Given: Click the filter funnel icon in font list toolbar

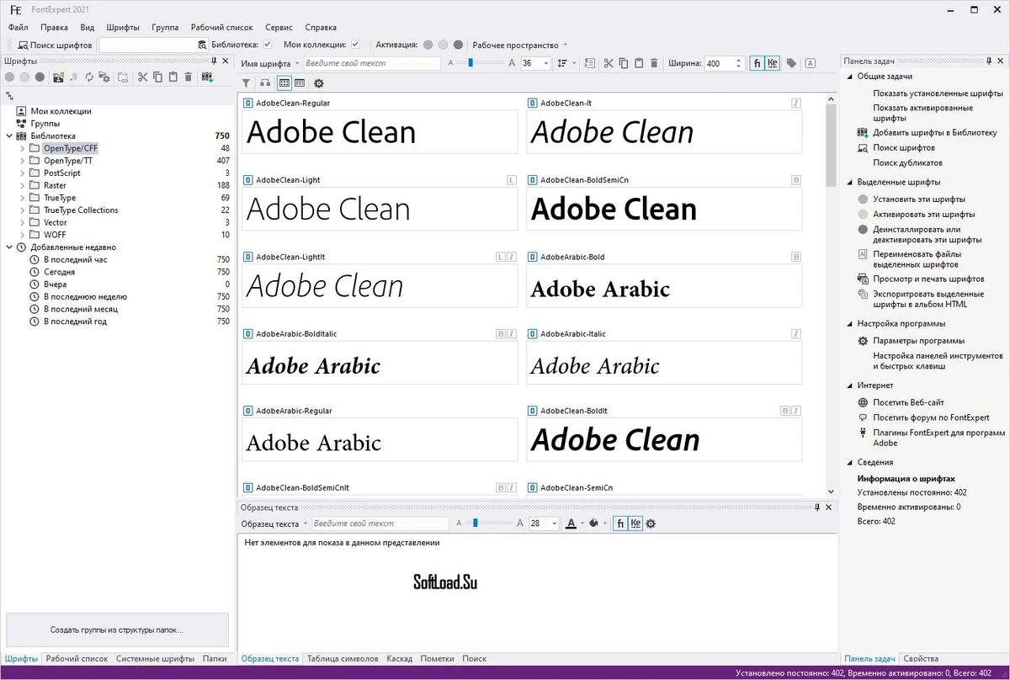Looking at the screenshot, I should coord(247,83).
